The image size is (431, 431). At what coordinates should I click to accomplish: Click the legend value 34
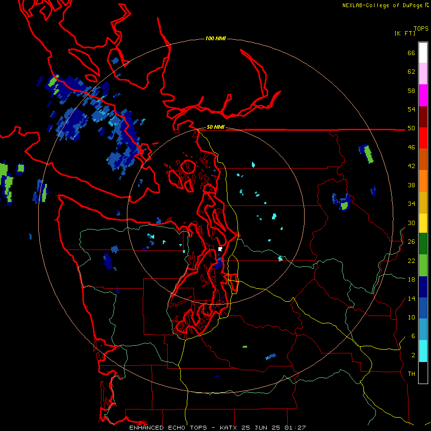(411, 204)
